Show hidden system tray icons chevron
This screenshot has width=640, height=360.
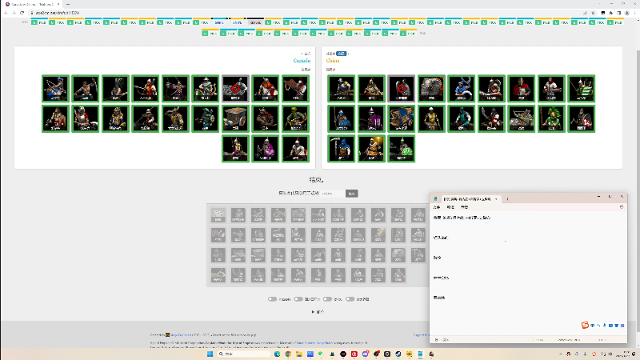561,354
